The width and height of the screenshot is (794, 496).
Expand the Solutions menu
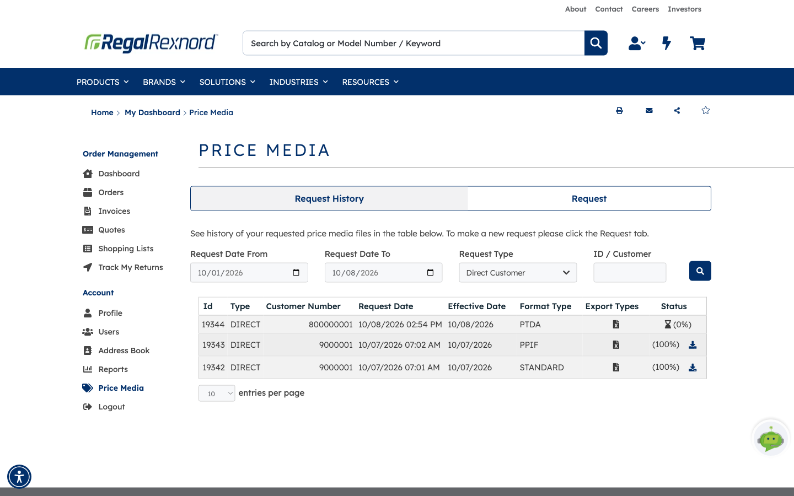227,82
